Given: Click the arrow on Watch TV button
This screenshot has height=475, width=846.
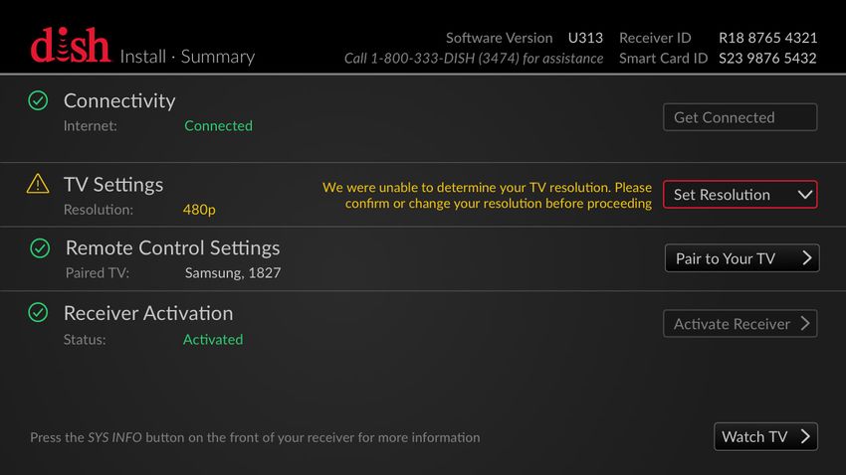Looking at the screenshot, I should [x=805, y=436].
